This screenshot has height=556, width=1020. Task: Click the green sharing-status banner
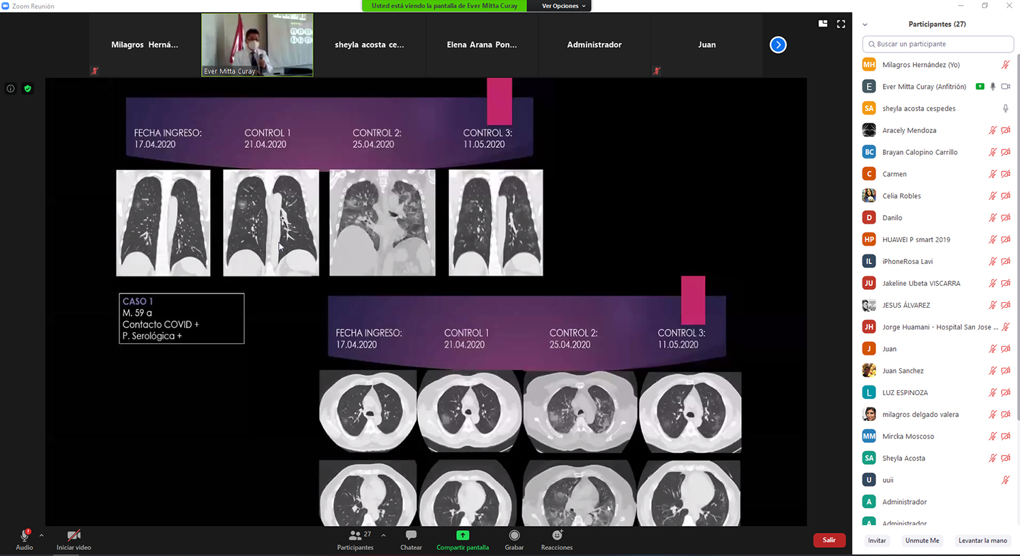click(444, 5)
